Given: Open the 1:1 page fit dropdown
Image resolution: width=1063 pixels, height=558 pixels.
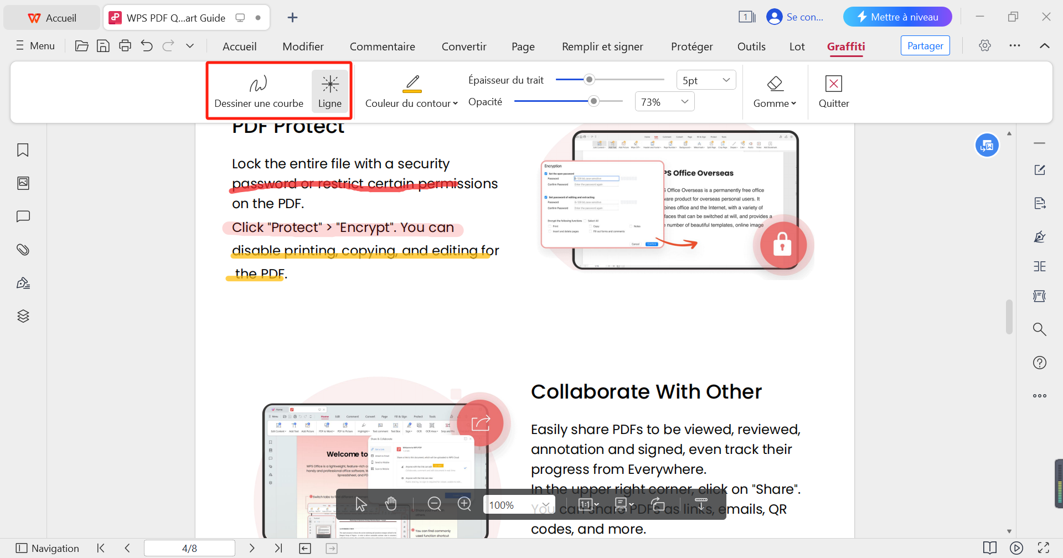Looking at the screenshot, I should [589, 504].
